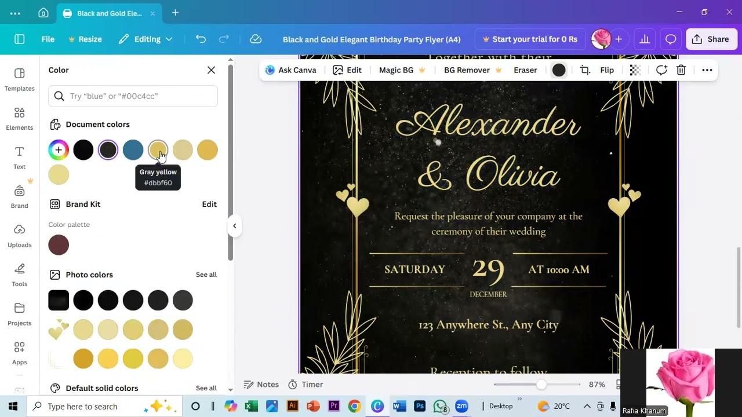Click See all for Photo colors
Viewport: 742px width, 417px height.
206,275
